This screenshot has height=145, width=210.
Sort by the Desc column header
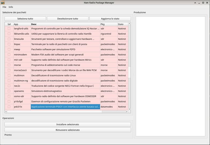point(65,24)
